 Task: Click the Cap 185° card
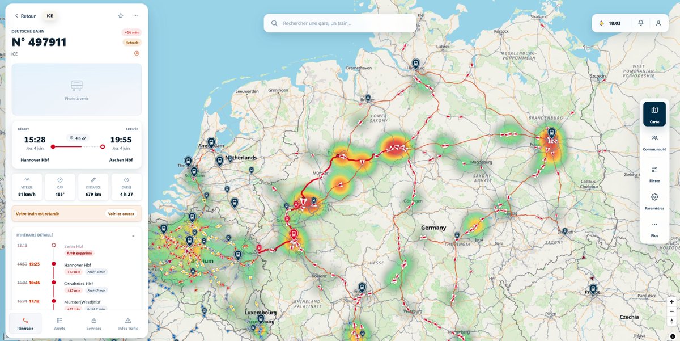[x=60, y=187]
